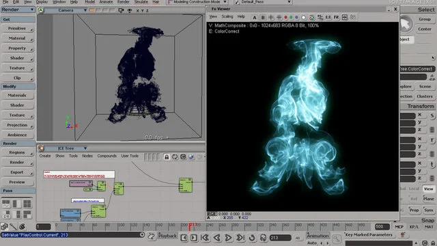The width and height of the screenshot is (437, 246).
Task: Click vertical split compare icon in Fx Viewer
Action: (x=271, y=17)
